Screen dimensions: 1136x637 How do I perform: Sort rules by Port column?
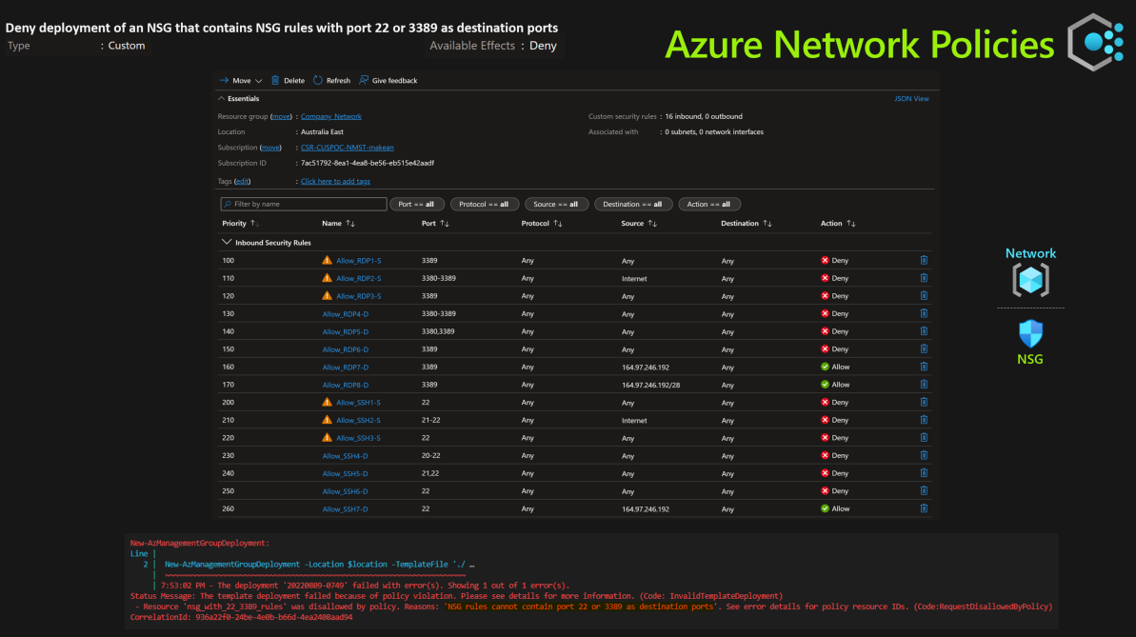coord(435,223)
